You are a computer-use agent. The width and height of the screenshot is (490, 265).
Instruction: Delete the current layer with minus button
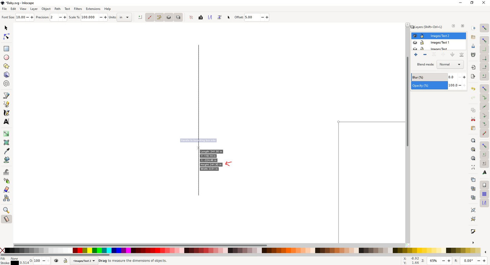pyautogui.click(x=425, y=55)
